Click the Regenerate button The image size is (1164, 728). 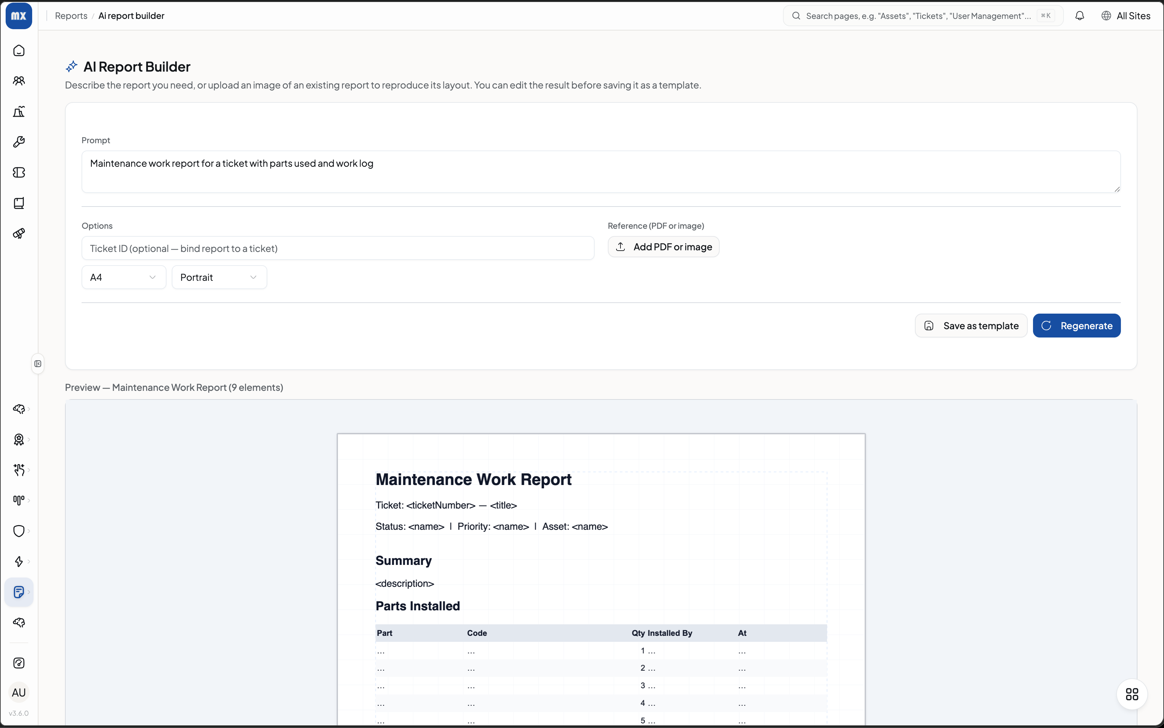coord(1076,326)
